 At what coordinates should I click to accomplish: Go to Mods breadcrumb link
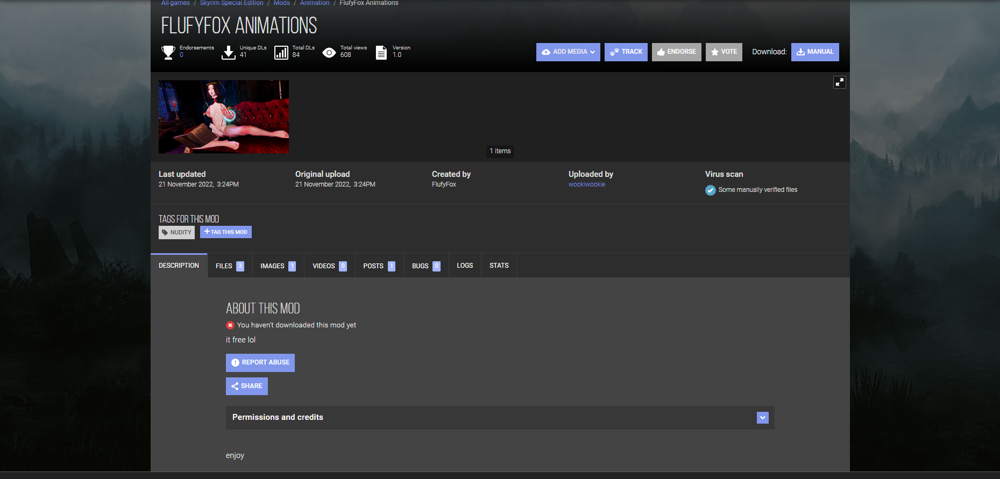pos(282,3)
